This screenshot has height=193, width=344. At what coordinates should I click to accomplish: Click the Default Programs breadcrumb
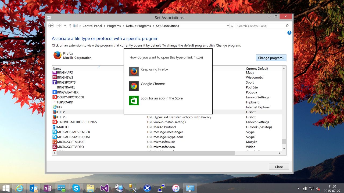[138, 26]
